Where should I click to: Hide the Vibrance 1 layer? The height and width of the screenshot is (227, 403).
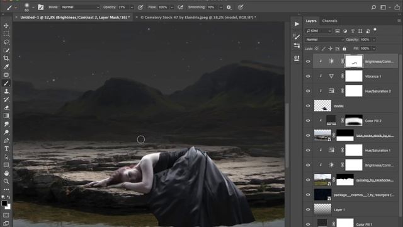[x=308, y=76]
